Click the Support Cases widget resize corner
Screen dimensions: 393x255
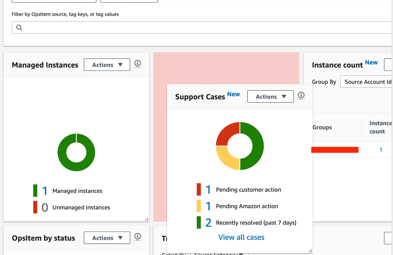(x=310, y=251)
